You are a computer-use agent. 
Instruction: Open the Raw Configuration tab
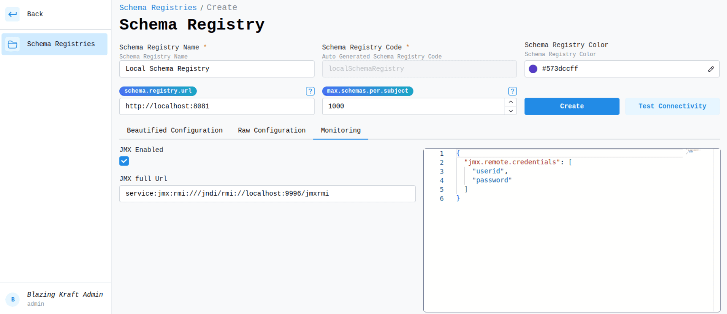pos(271,130)
